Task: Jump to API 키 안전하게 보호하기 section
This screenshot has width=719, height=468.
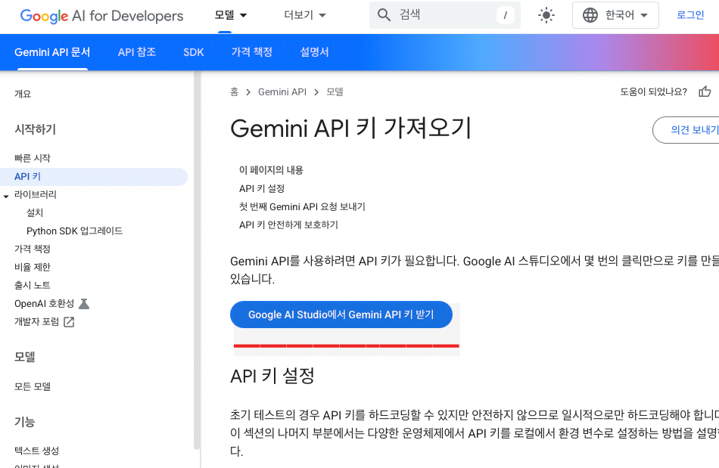Action: click(288, 225)
